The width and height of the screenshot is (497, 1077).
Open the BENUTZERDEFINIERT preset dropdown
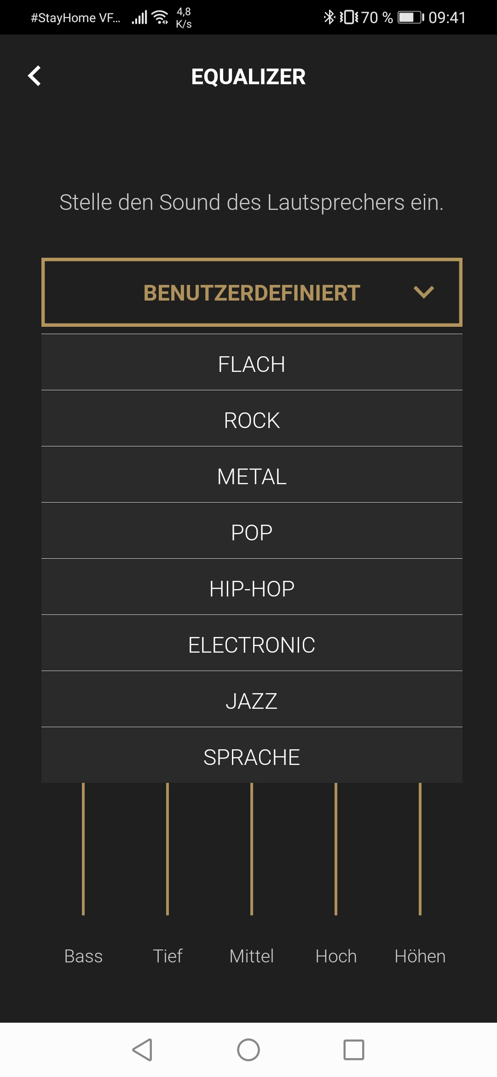click(252, 292)
